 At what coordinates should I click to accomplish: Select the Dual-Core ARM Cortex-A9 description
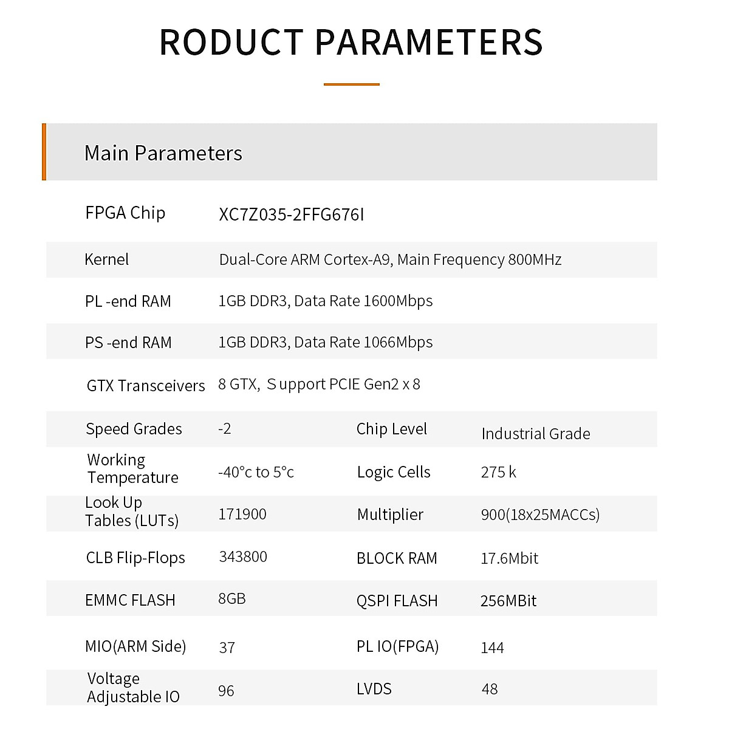click(390, 260)
